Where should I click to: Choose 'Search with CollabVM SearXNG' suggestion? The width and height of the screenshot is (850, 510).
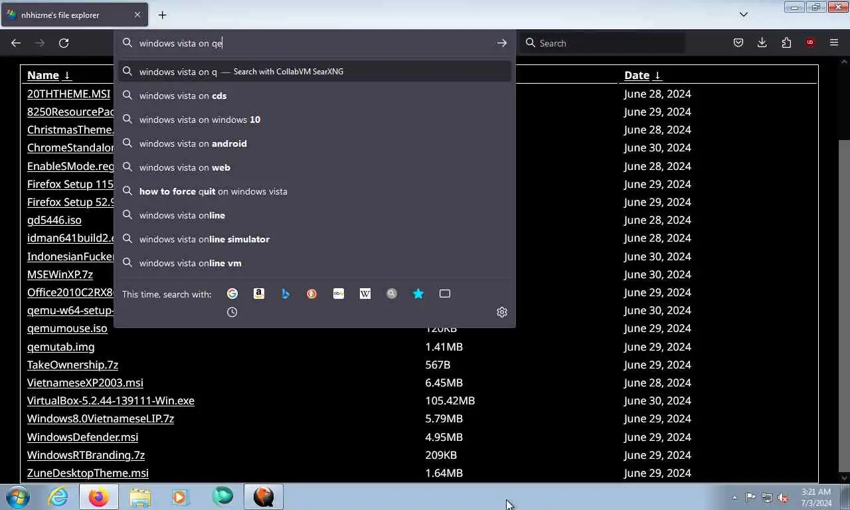click(315, 72)
